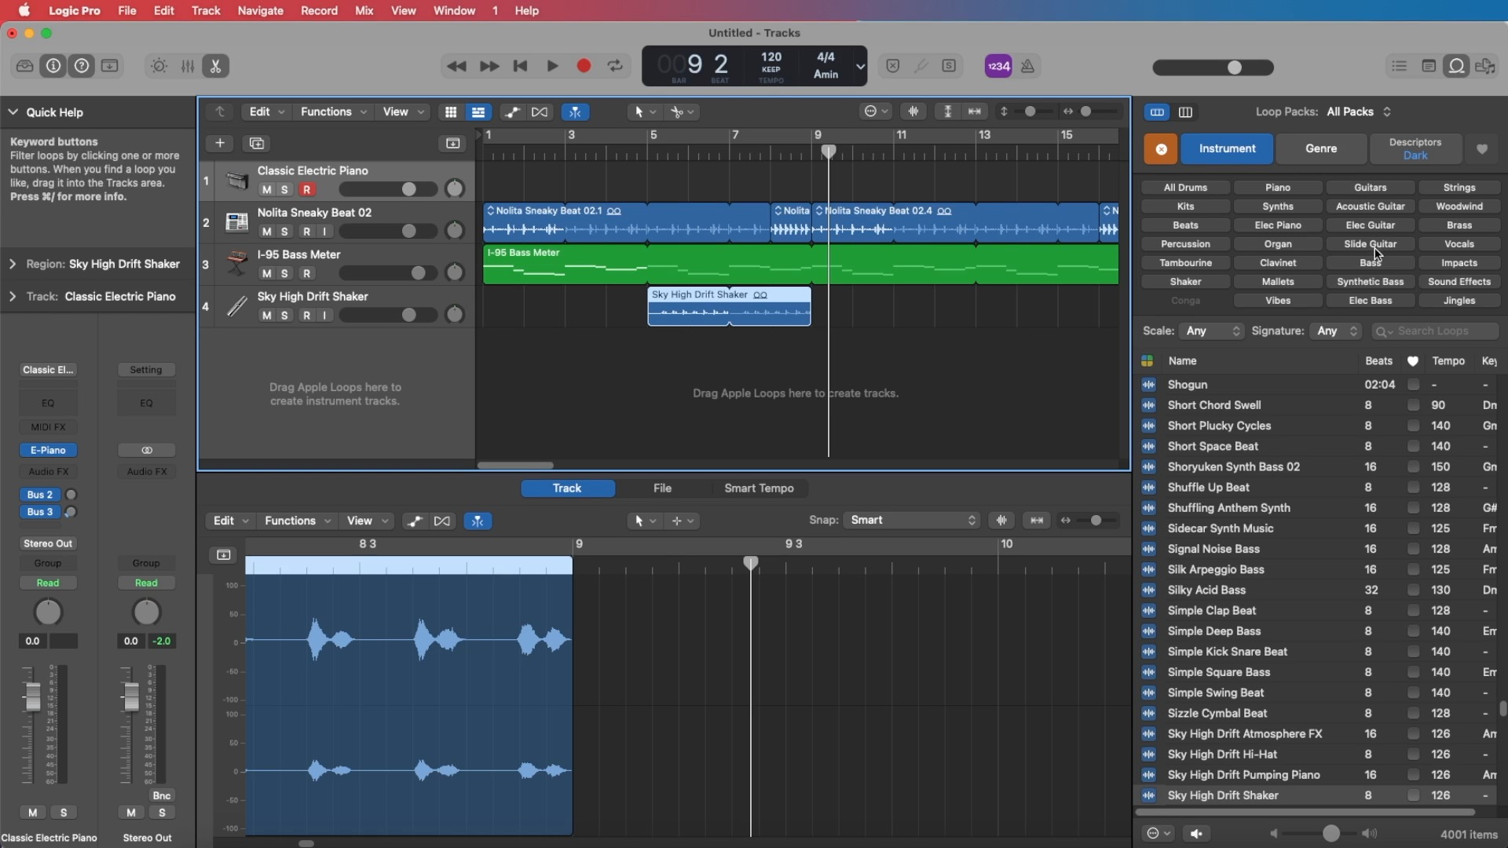Screen dimensions: 1508x848
Task: Open the Scale pop-up menu
Action: coord(1211,331)
